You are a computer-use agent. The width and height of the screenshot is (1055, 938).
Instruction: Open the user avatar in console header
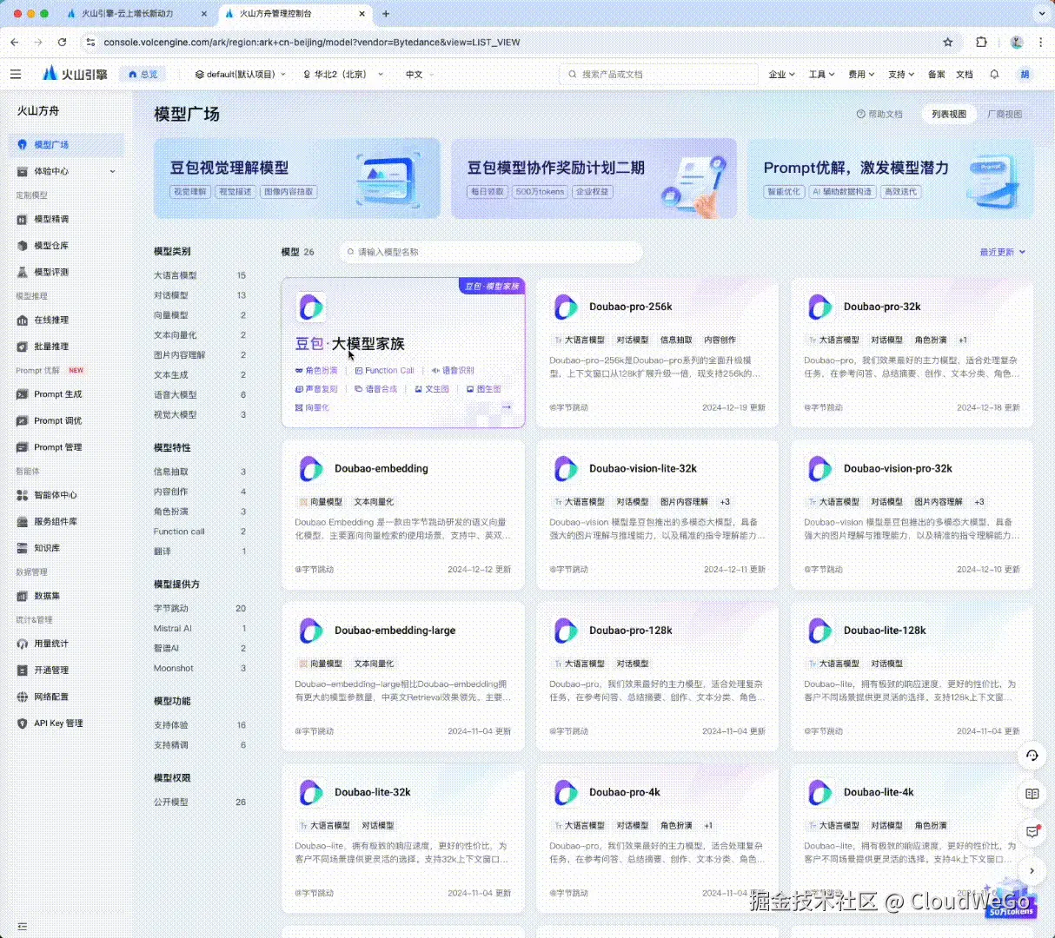point(1025,75)
